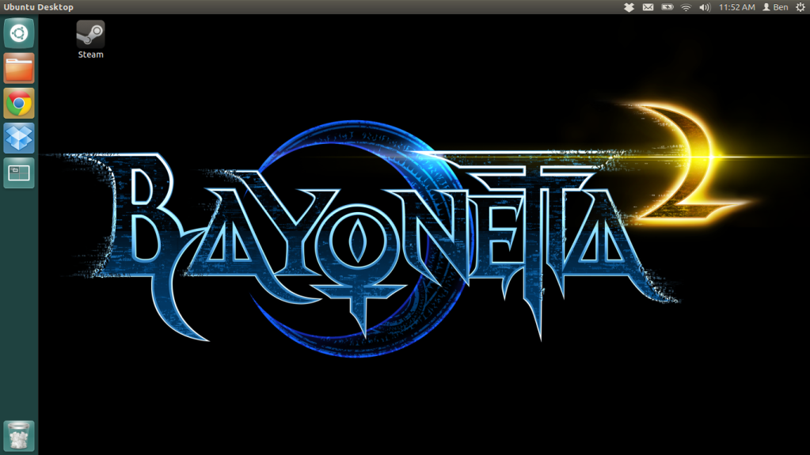Check the battery status indicator

(667, 7)
